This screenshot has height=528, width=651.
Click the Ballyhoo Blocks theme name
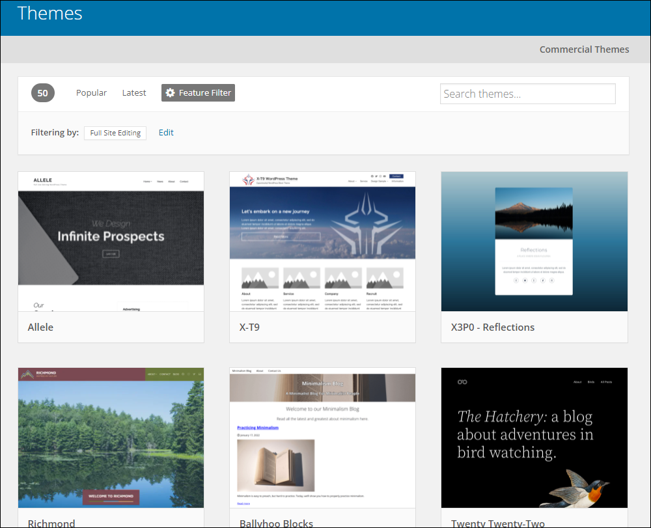pos(276,523)
